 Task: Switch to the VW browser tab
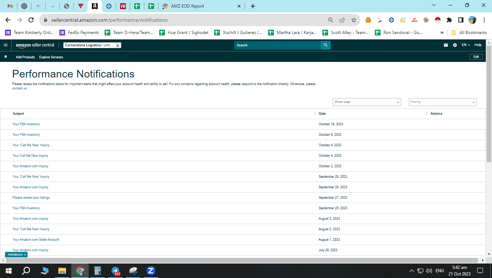pyautogui.click(x=123, y=6)
